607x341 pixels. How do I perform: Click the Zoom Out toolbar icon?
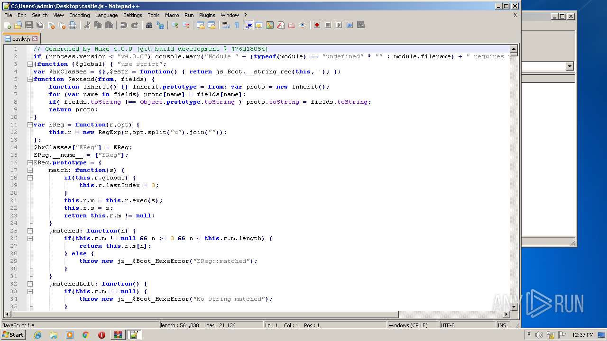(x=186, y=25)
